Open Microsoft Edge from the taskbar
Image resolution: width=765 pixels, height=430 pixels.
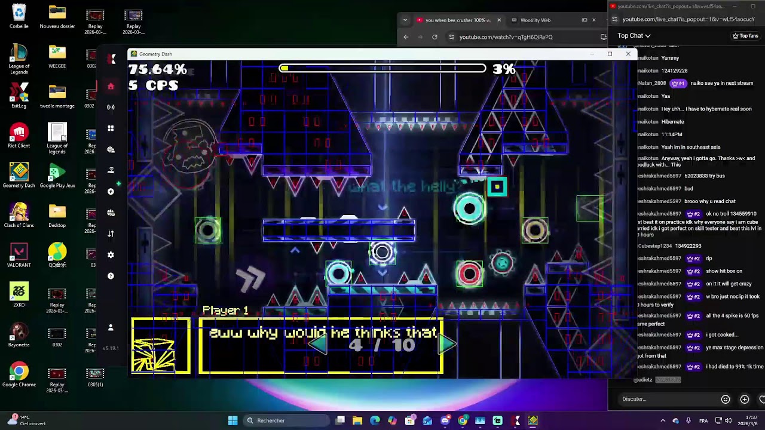(375, 420)
